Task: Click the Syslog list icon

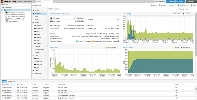Action: [x=35, y=44]
